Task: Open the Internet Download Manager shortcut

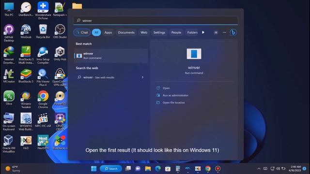Action: click(9, 55)
